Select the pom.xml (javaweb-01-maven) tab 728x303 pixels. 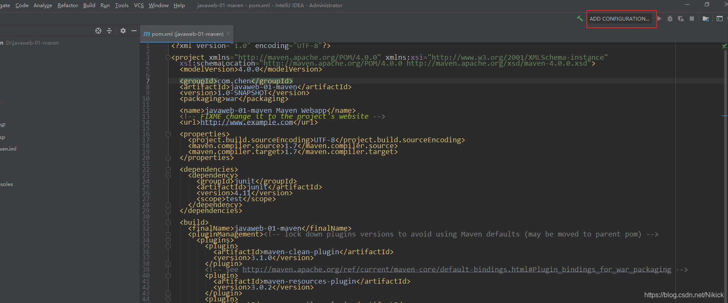pos(187,34)
